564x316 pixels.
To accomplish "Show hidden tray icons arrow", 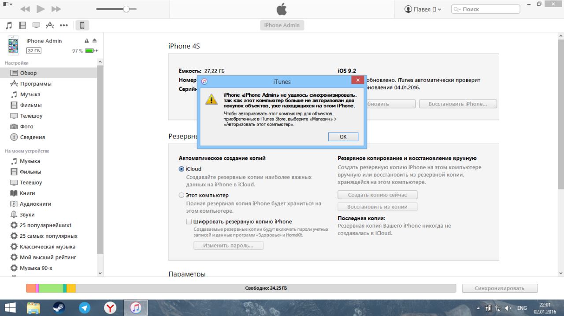I will pyautogui.click(x=479, y=308).
